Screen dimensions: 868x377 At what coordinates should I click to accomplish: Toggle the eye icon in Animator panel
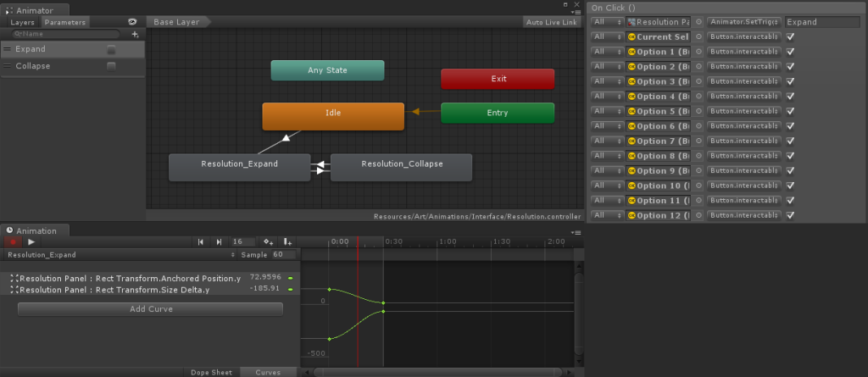coord(133,22)
